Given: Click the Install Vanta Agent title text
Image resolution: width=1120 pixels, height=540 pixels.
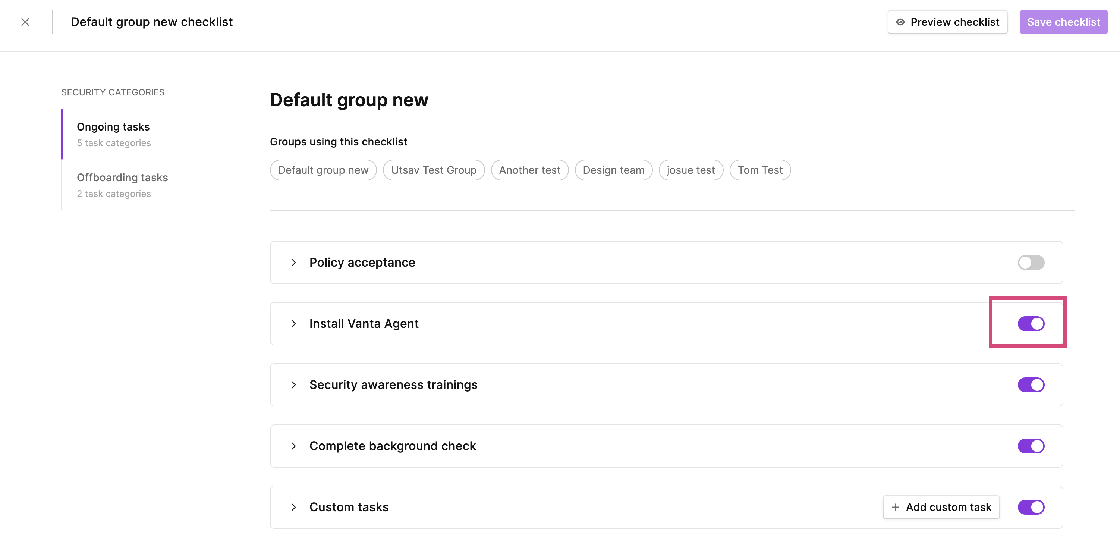Looking at the screenshot, I should tap(364, 324).
